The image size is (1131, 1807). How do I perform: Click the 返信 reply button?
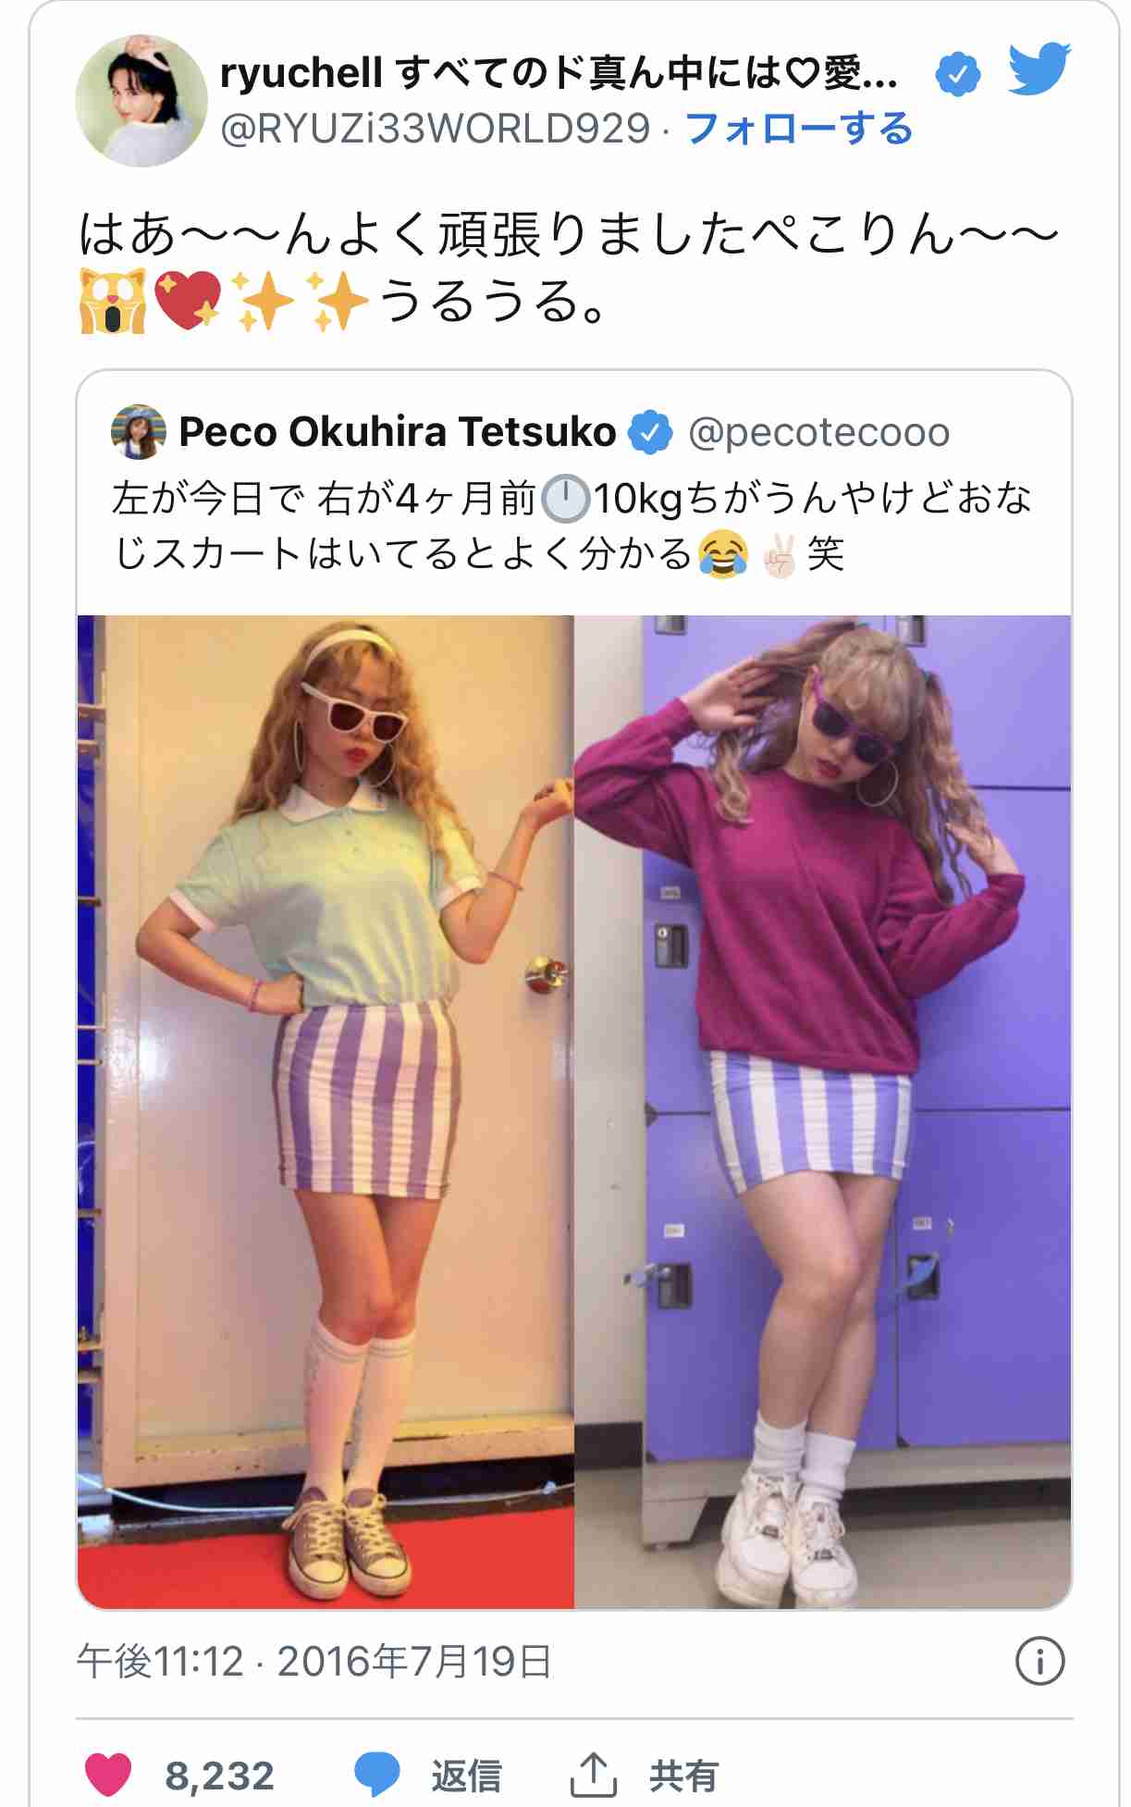tap(466, 1776)
